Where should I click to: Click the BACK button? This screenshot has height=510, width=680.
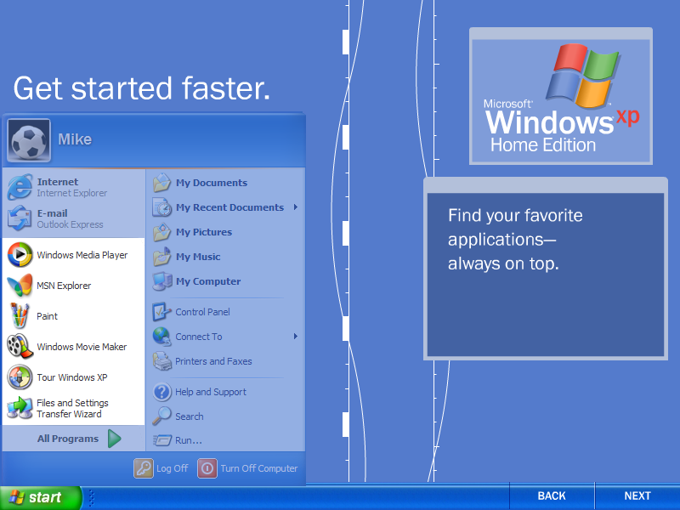click(552, 496)
